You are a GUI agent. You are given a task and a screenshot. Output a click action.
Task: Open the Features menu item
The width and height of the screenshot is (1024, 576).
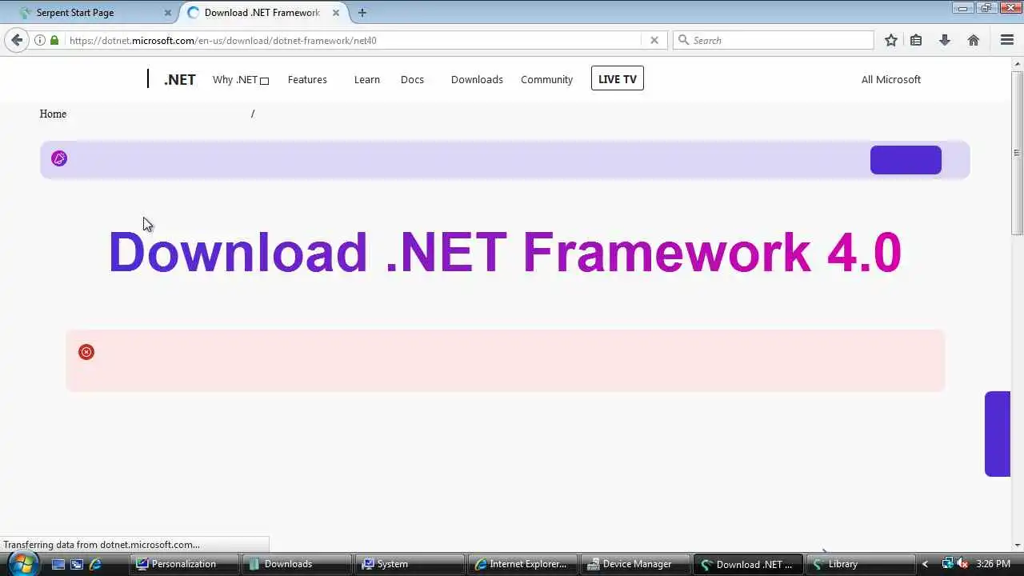click(307, 79)
